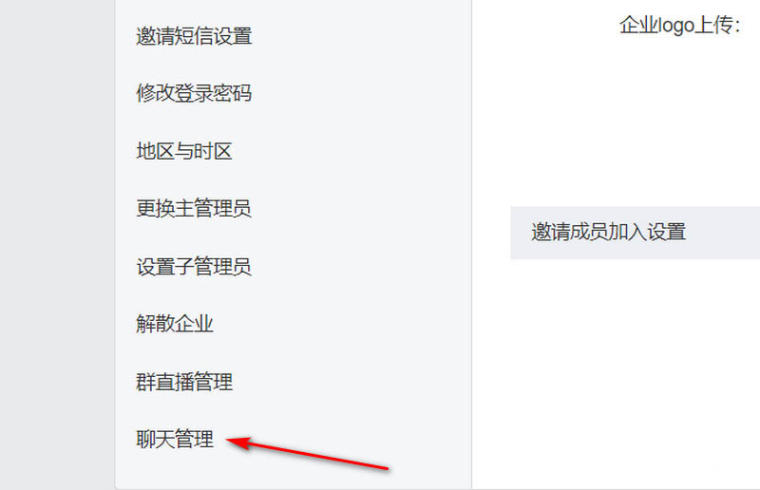This screenshot has height=490, width=760.
Task: Select 修改登录密码 menu entry
Action: 194,93
